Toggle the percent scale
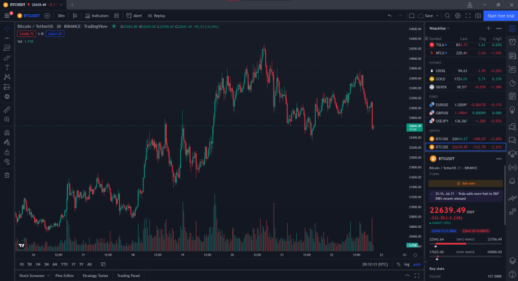This screenshot has height=281, width=518. pos(399,264)
